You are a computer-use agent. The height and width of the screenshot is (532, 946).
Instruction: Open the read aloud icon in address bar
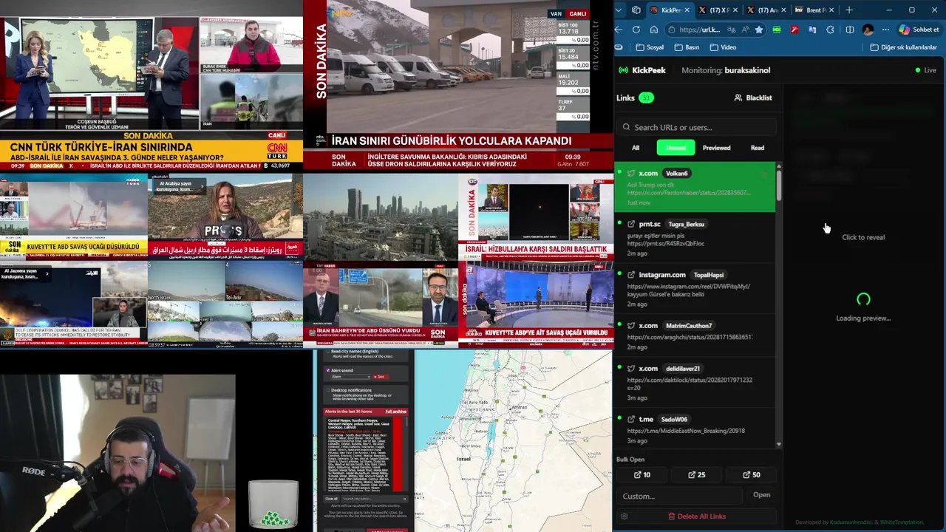click(x=744, y=30)
